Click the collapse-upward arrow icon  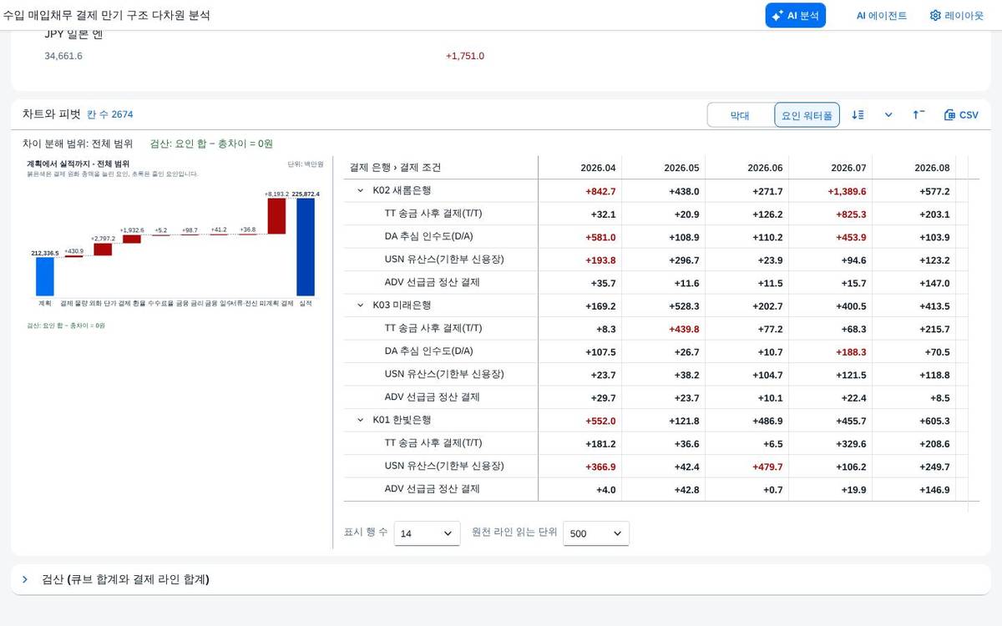[x=918, y=115]
